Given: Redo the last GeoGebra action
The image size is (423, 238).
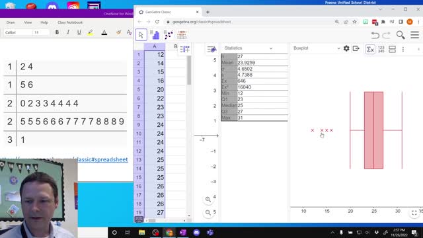Looking at the screenshot, I should tap(387, 35).
